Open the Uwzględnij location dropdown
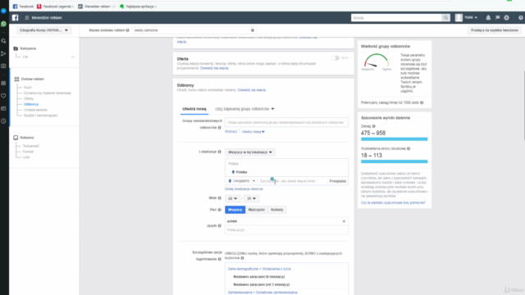The height and width of the screenshot is (295, 525). pos(241,181)
